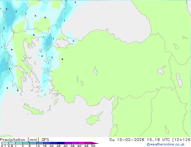Select the palest 0.1–0.5 mm legend swatch
The width and height of the screenshot is (191, 147).
(5, 143)
